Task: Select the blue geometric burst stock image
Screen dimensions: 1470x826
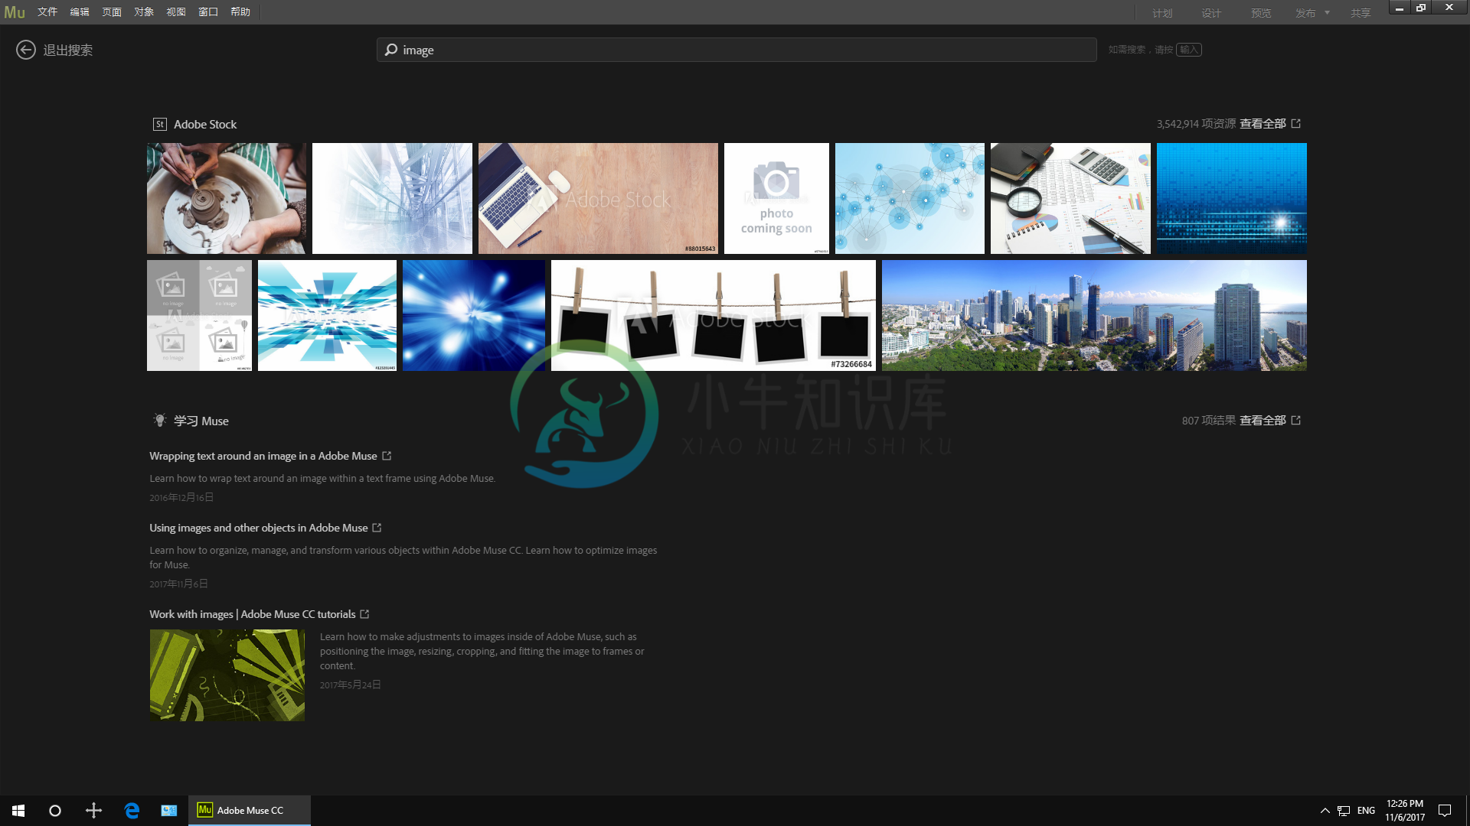Action: coord(327,315)
